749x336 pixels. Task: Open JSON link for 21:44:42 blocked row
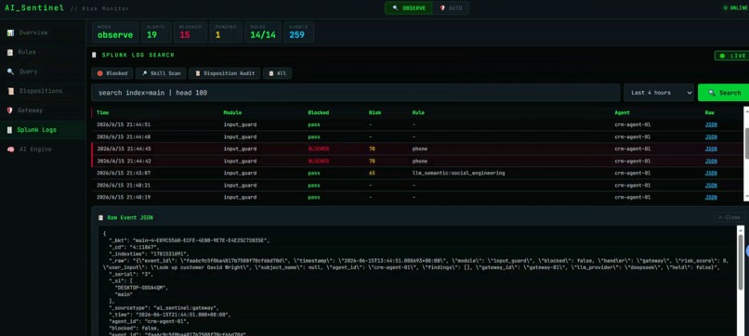point(711,162)
